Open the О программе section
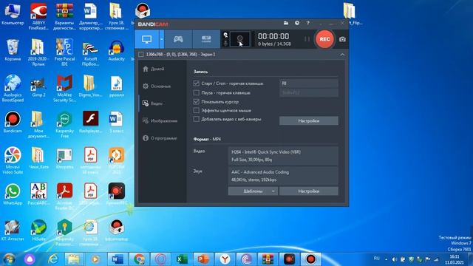This screenshot has width=473, height=266. click(x=160, y=138)
